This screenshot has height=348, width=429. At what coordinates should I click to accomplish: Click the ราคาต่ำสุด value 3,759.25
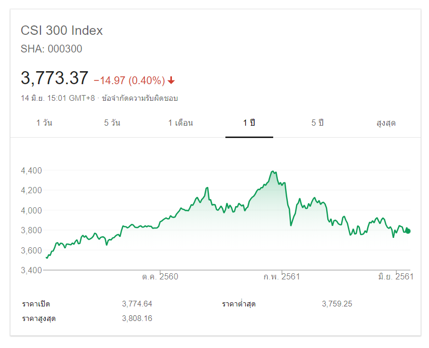click(337, 304)
